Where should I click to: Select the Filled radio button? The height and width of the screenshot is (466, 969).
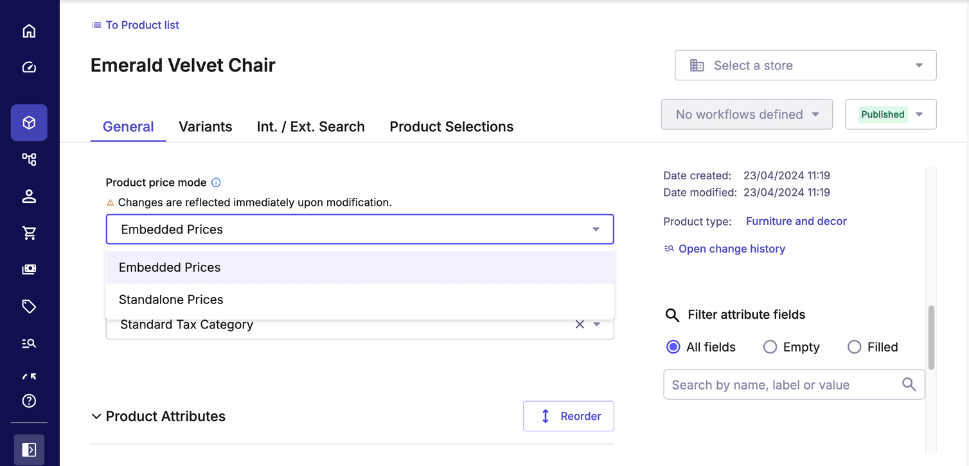click(x=855, y=346)
